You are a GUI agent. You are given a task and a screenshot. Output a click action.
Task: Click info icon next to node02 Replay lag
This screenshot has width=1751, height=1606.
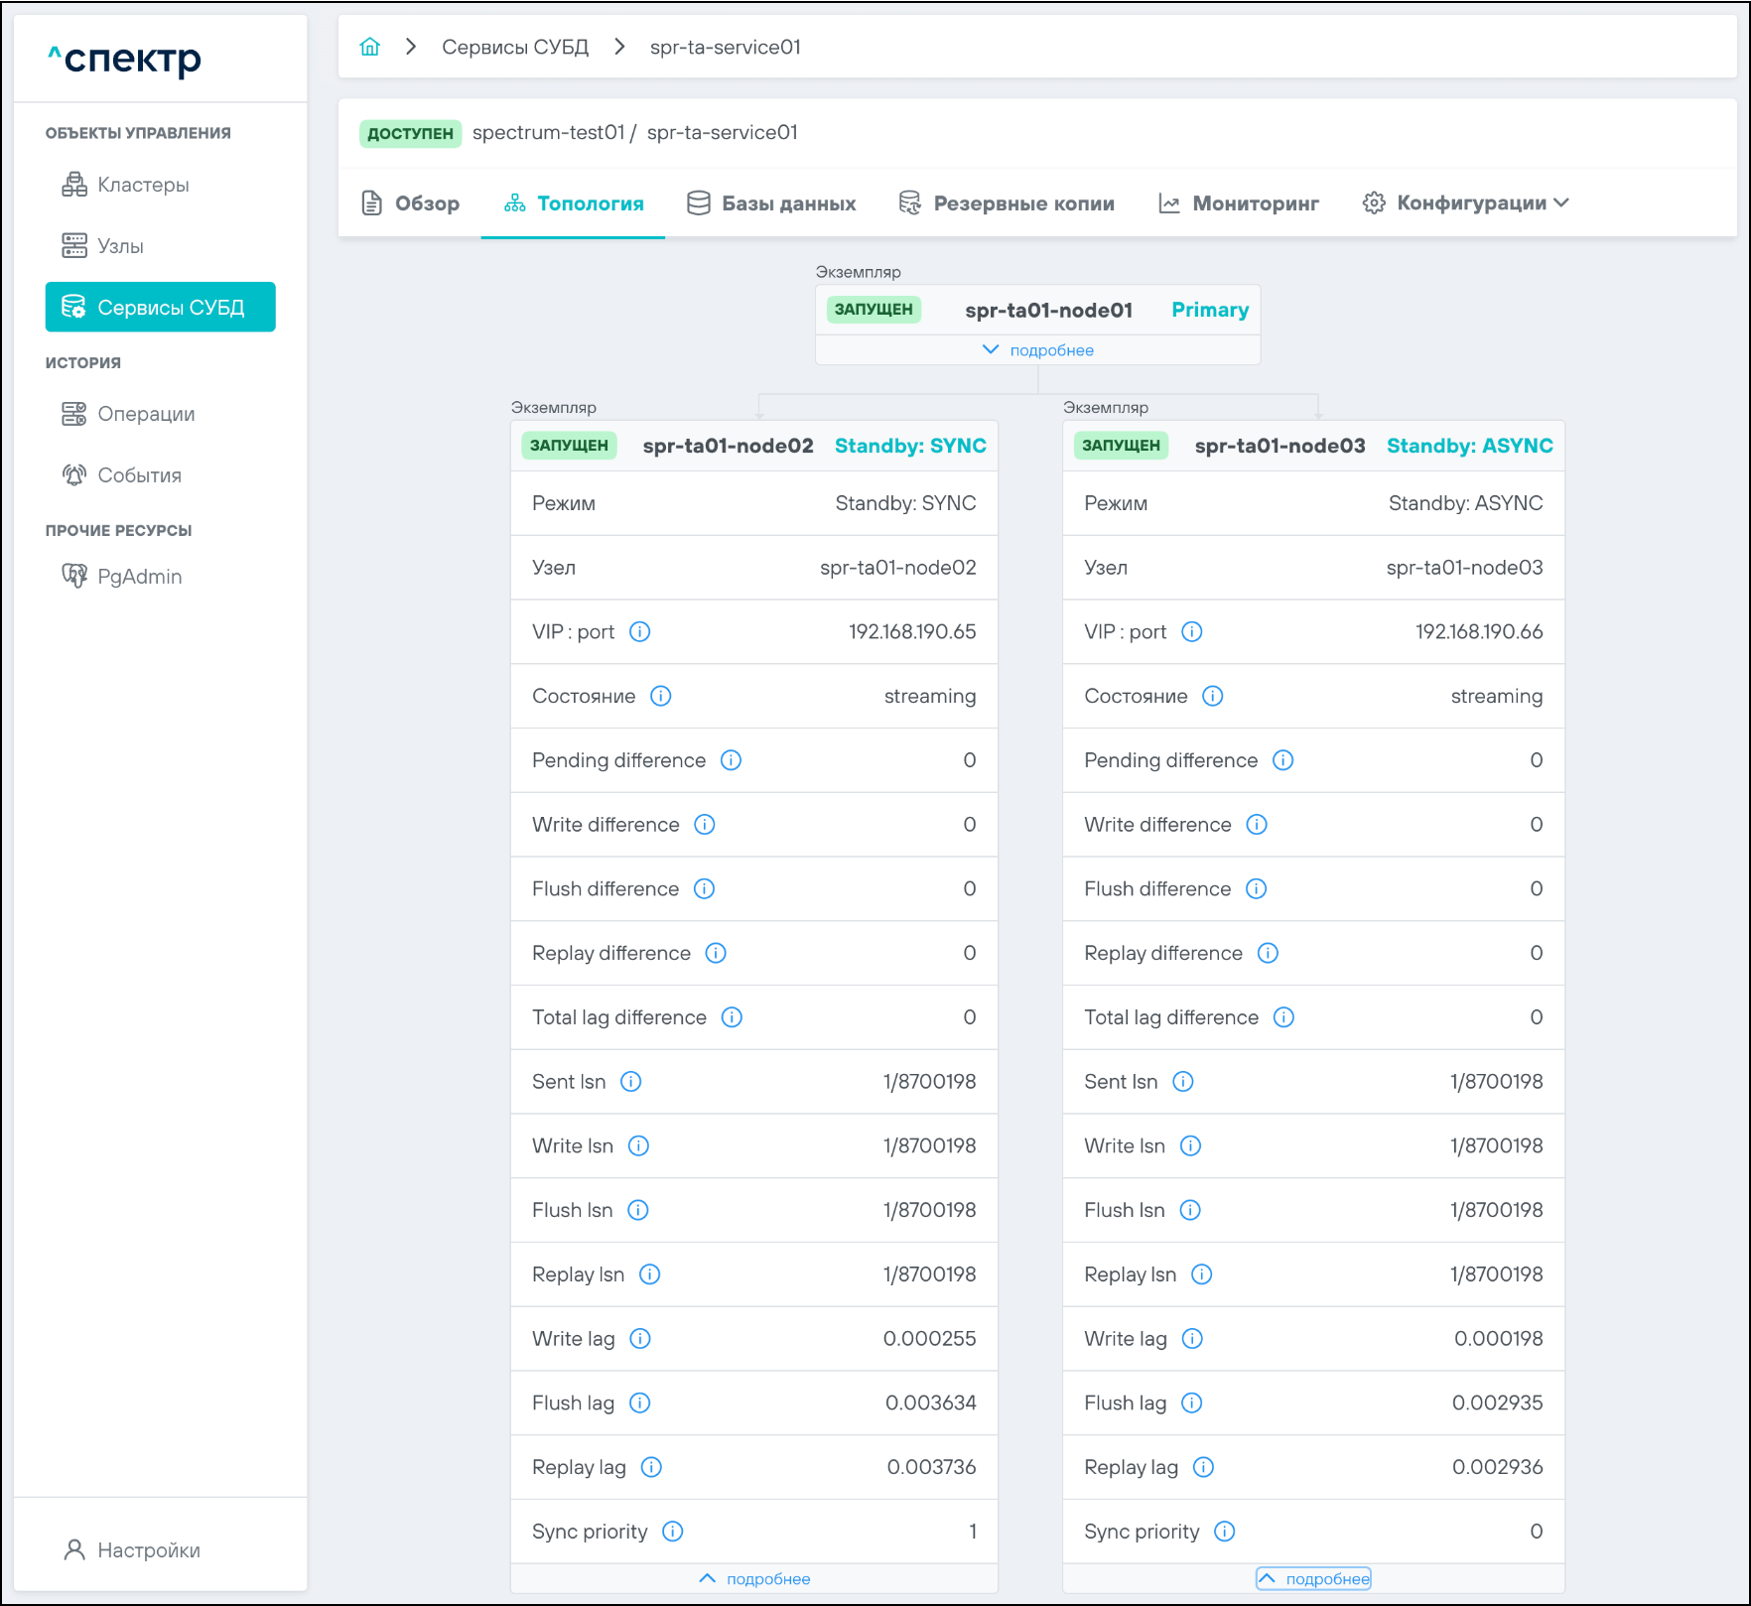pyautogui.click(x=651, y=1467)
